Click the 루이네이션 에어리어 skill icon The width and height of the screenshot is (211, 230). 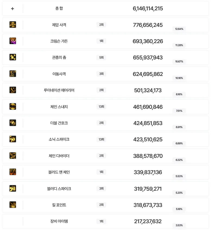click(x=12, y=90)
